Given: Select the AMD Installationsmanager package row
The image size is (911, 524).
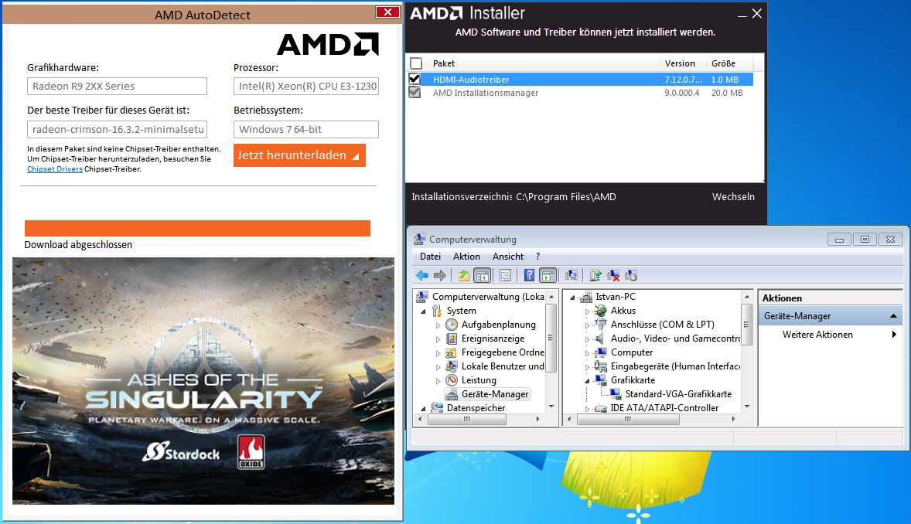Looking at the screenshot, I should pos(581,93).
